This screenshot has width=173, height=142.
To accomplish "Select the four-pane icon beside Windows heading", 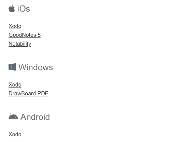I will (12, 67).
